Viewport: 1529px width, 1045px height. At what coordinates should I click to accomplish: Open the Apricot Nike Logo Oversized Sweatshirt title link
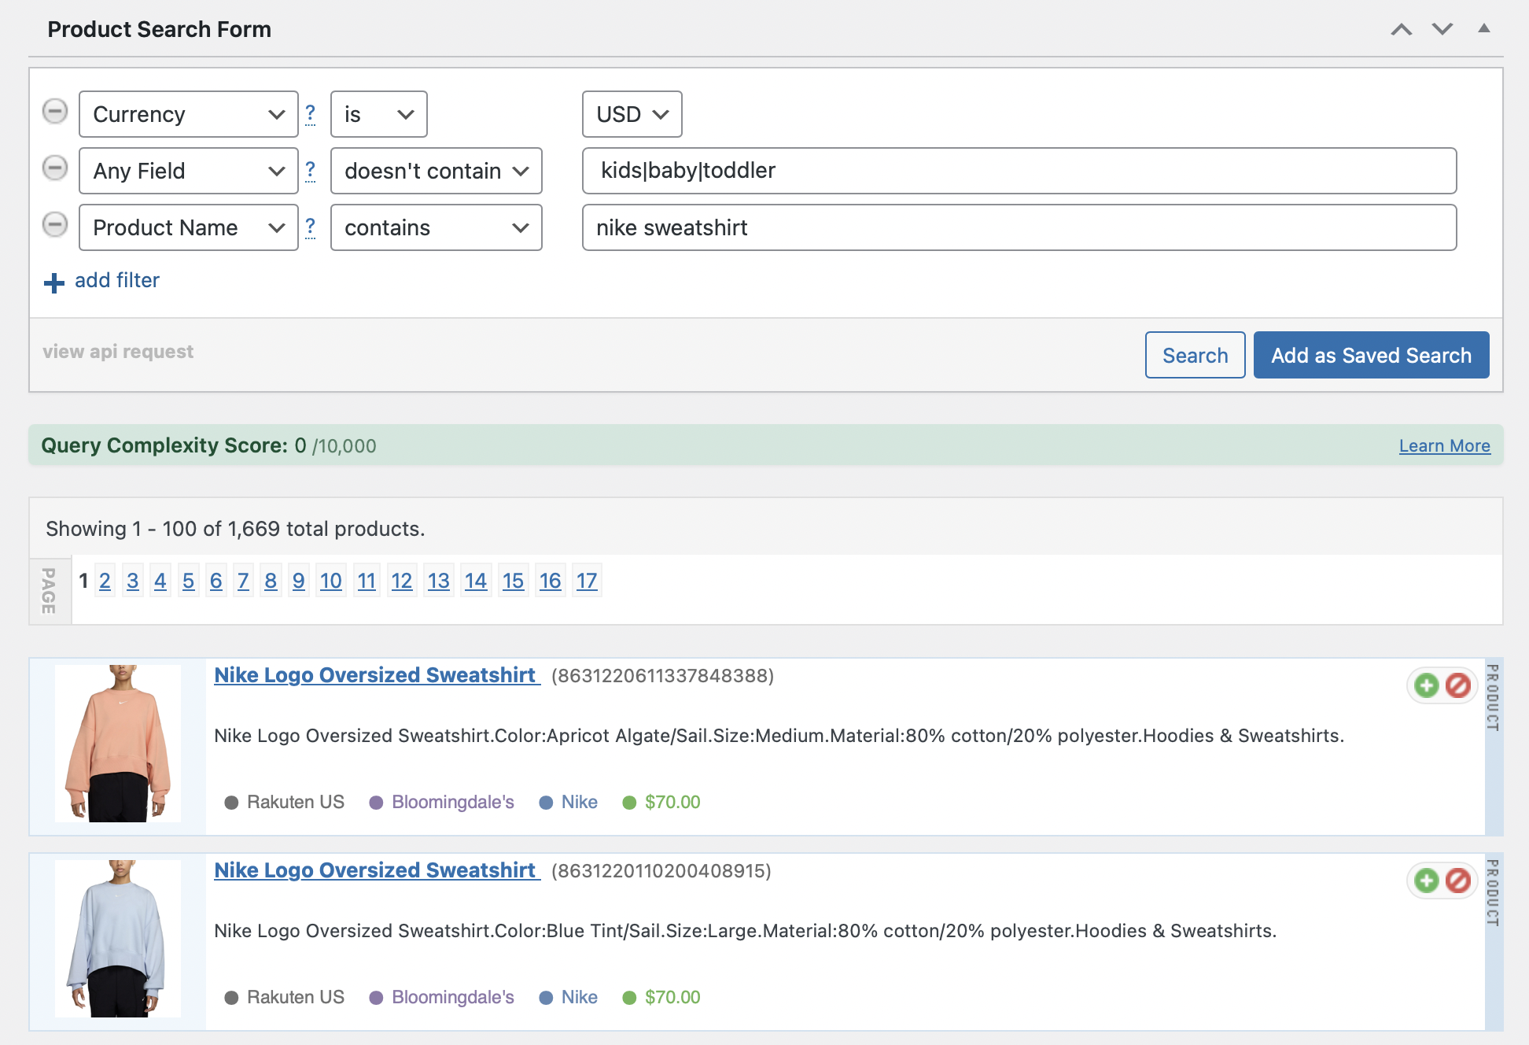(378, 675)
